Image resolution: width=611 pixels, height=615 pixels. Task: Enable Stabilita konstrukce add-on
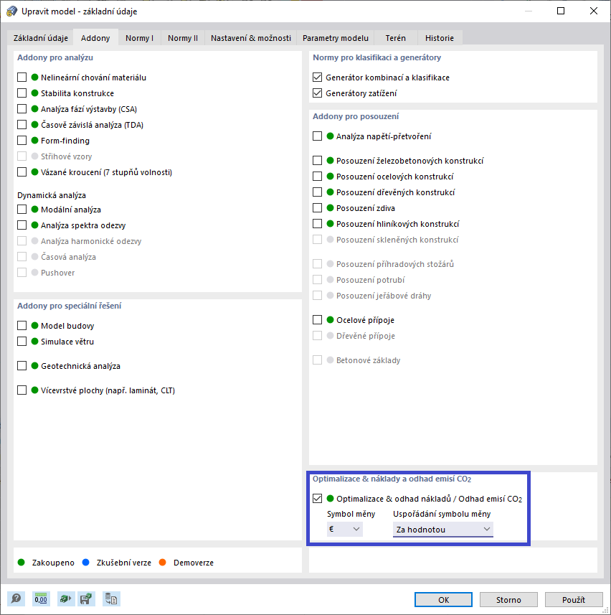(22, 93)
